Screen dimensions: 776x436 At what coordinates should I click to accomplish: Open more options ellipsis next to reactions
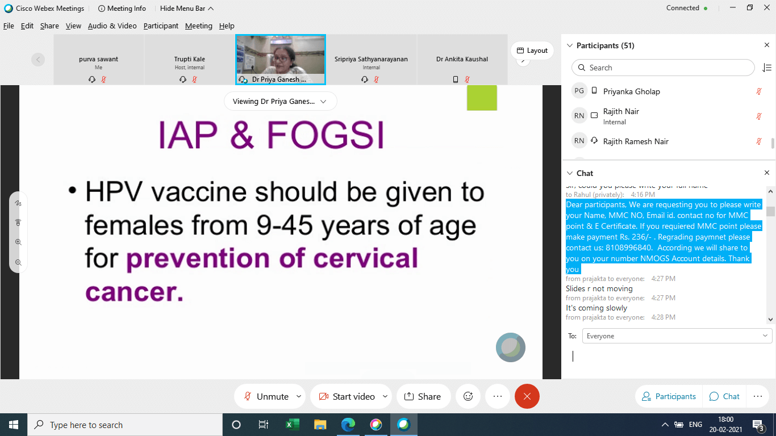498,396
